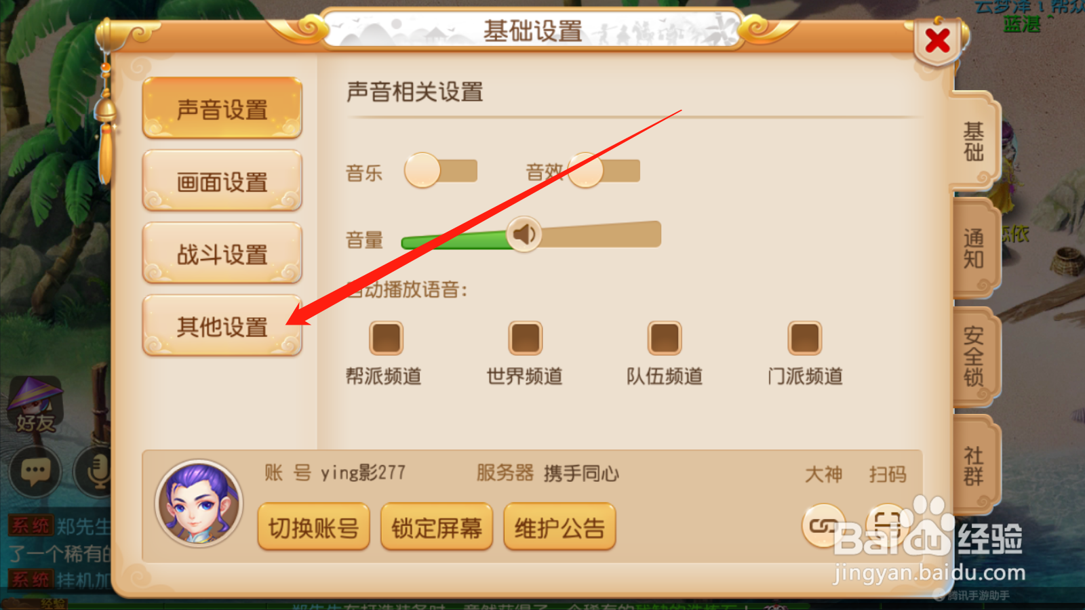Toggle the 音乐 music switch
1085x610 pixels.
pyautogui.click(x=441, y=171)
